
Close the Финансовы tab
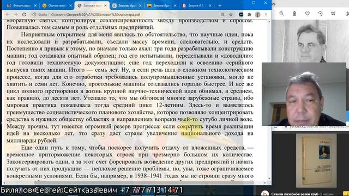[x=35, y=6]
